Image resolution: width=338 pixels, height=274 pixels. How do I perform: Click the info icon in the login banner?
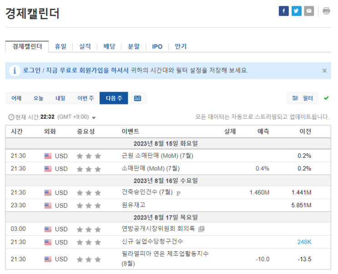[15, 70]
